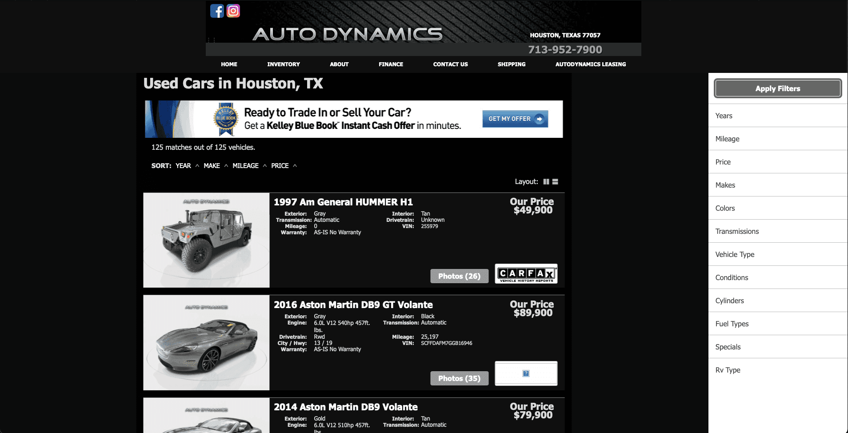This screenshot has height=433, width=848.
Task: Sort vehicles by Mileage
Action: (x=245, y=166)
